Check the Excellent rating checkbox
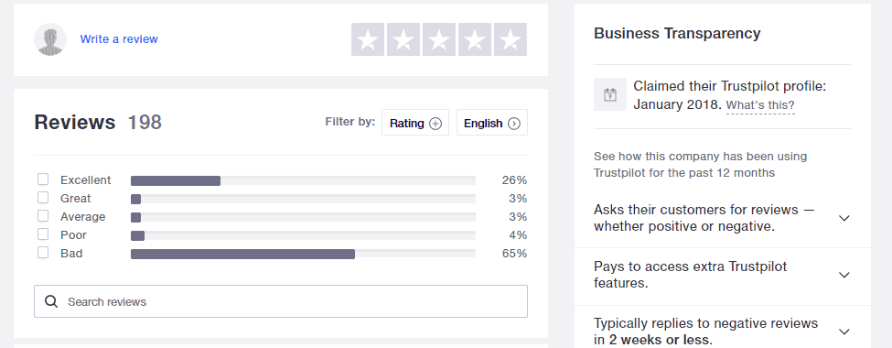The image size is (892, 348). pos(43,179)
